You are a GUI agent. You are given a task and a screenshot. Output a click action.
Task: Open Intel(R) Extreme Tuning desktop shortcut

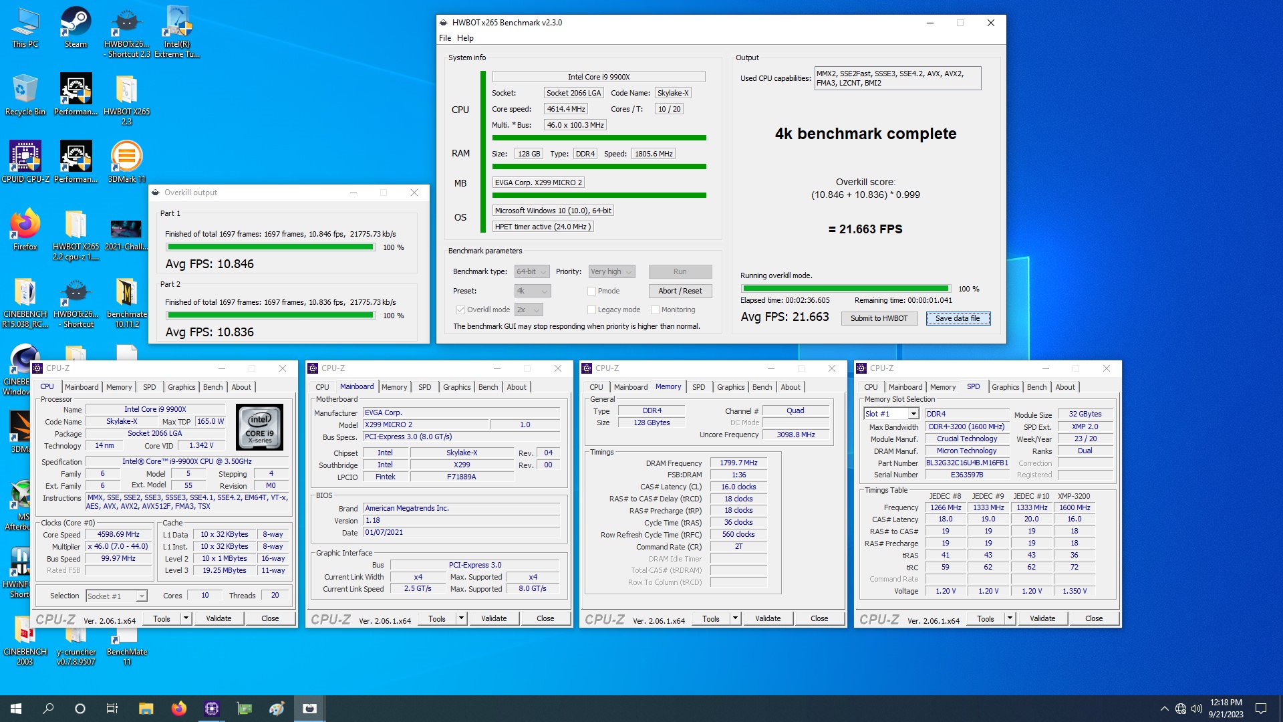[x=177, y=32]
